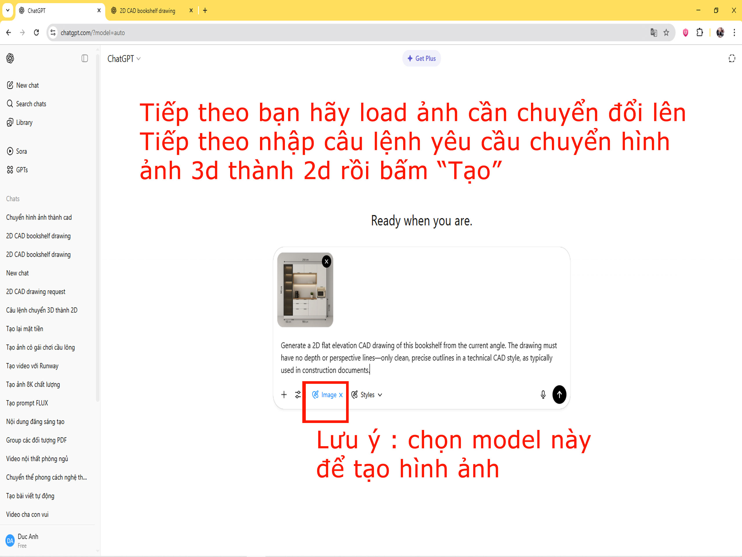Open Sora from the sidebar
Image resolution: width=742 pixels, height=557 pixels.
(21, 151)
